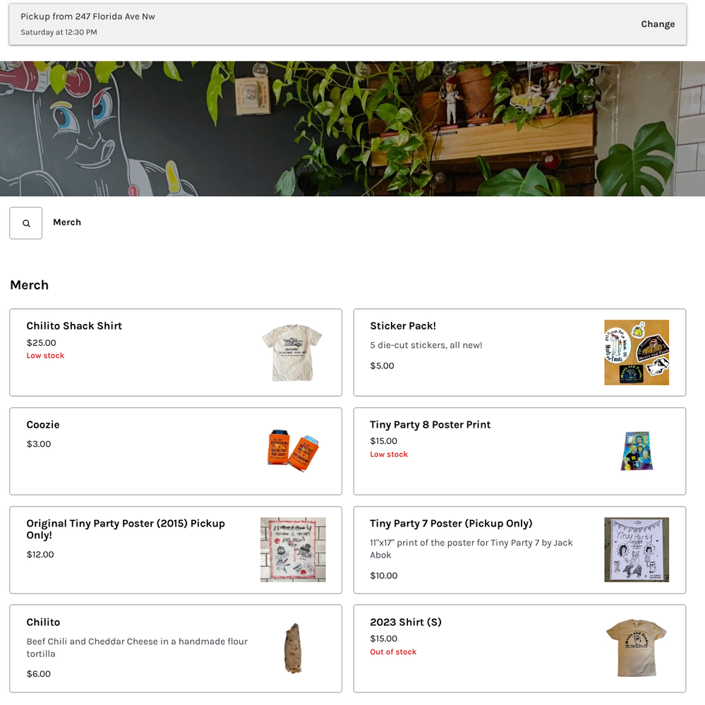Click the pickup address text at top
The width and height of the screenshot is (705, 705).
tap(88, 16)
